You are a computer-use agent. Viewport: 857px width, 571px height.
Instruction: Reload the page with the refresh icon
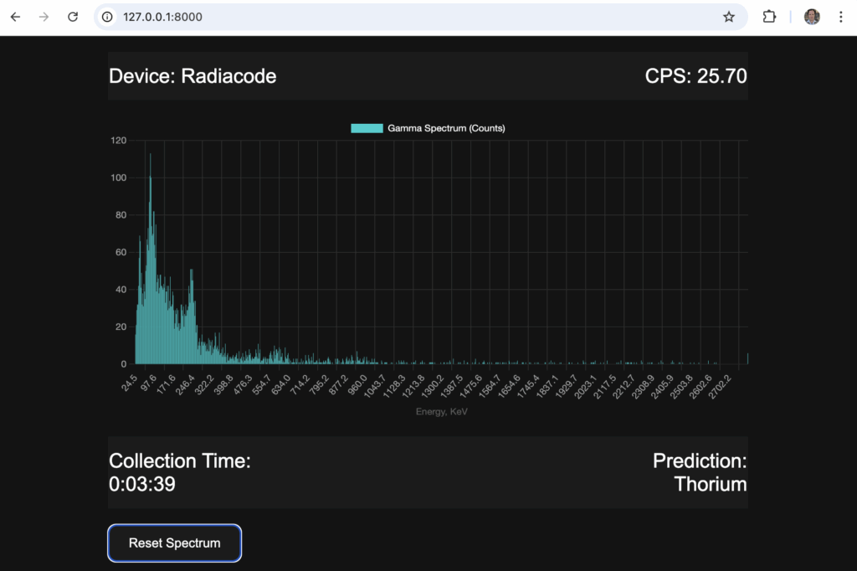pyautogui.click(x=73, y=17)
